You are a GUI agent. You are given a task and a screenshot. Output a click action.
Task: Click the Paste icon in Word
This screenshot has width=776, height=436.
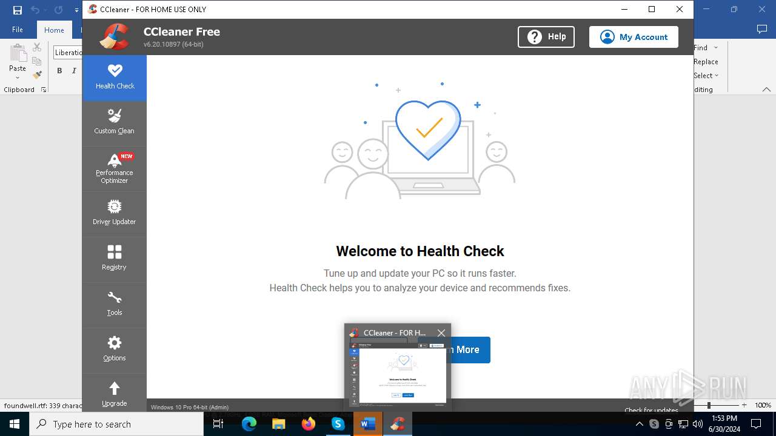pyautogui.click(x=18, y=53)
